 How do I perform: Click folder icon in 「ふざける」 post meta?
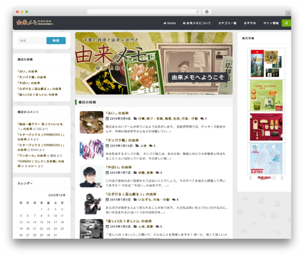[x=136, y=199]
